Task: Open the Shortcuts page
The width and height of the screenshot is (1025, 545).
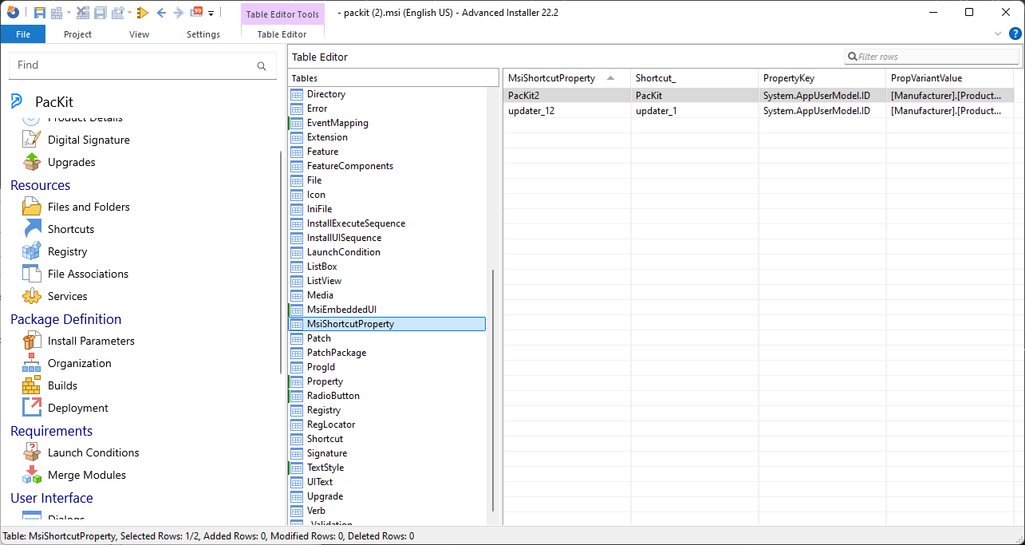Action: (71, 229)
